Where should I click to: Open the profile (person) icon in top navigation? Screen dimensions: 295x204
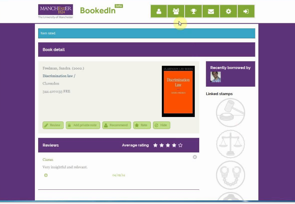[x=159, y=11]
